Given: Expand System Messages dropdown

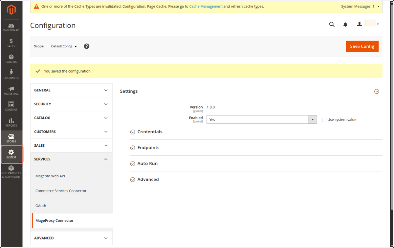Looking at the screenshot, I should (360, 6).
